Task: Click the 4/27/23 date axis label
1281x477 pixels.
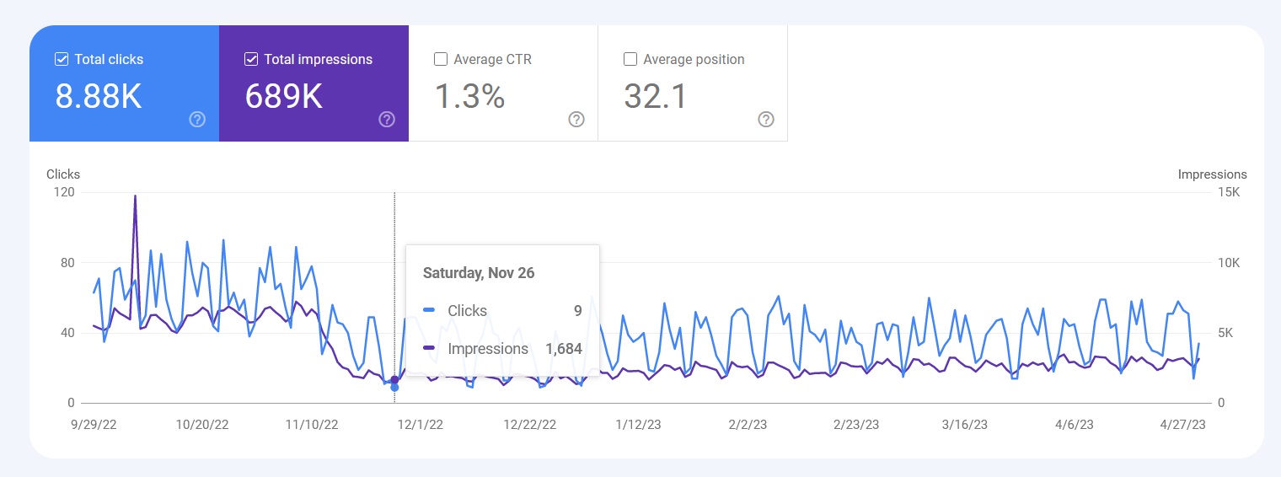Action: coord(1182,425)
